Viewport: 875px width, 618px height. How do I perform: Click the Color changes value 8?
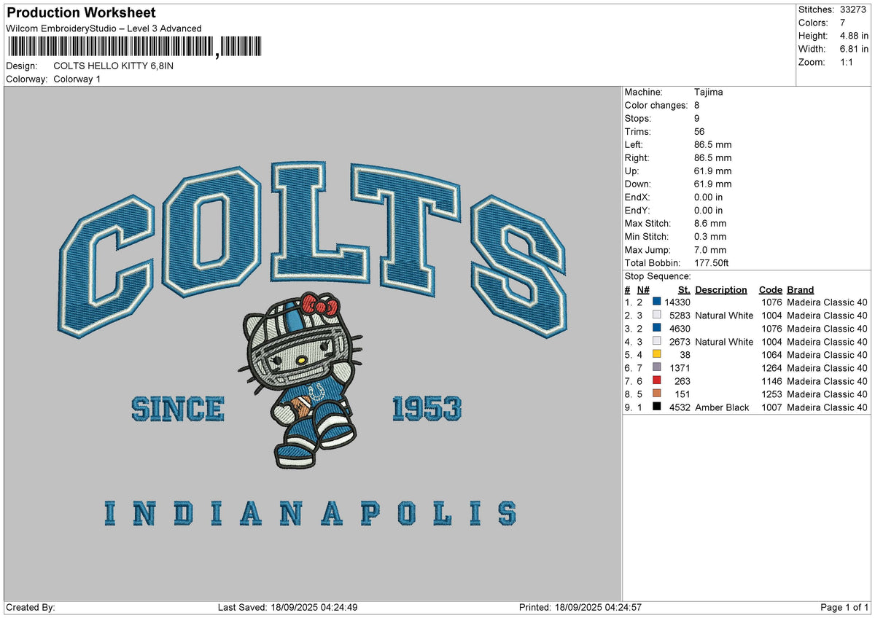[698, 106]
